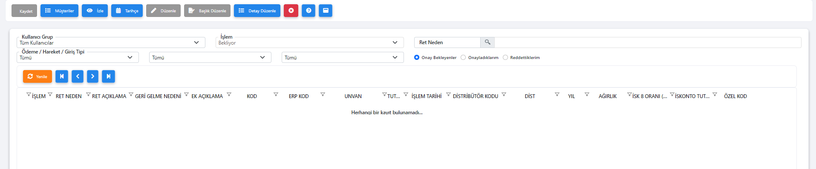The image size is (816, 169).
Task: Open help with the question mark icon
Action: coord(309,11)
